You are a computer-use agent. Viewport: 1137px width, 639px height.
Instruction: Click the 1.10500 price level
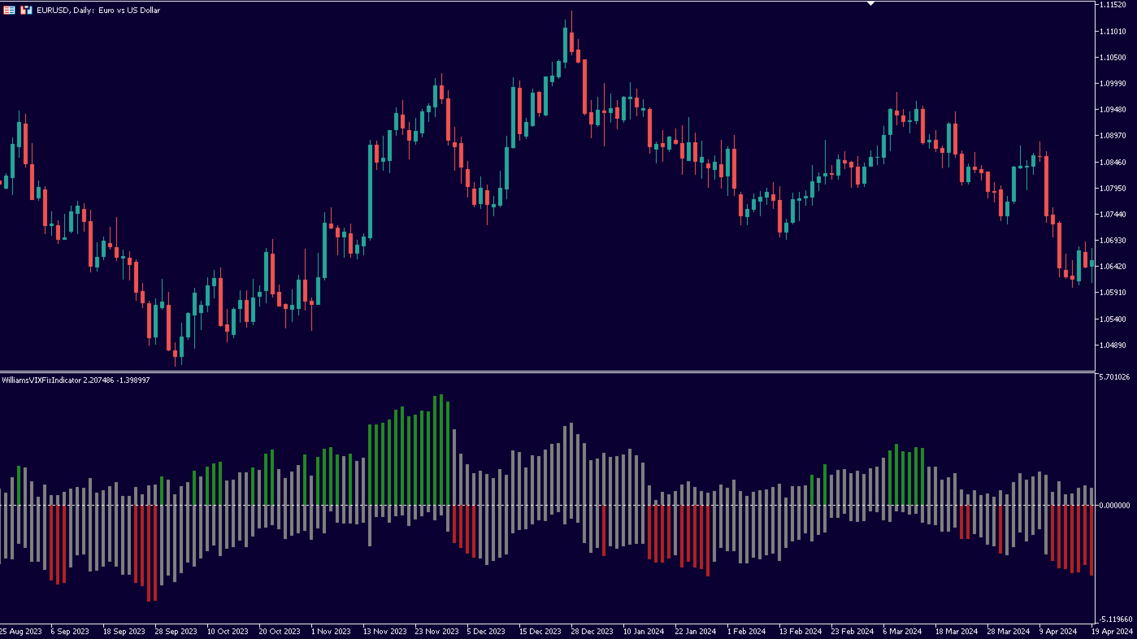1111,57
